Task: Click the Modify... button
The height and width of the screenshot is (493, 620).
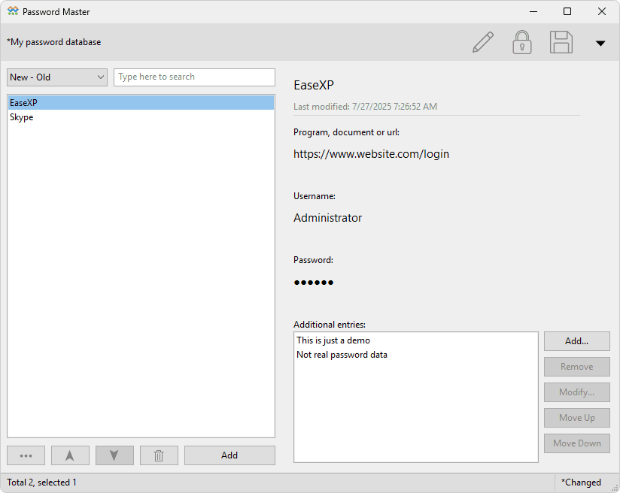Action: [576, 392]
